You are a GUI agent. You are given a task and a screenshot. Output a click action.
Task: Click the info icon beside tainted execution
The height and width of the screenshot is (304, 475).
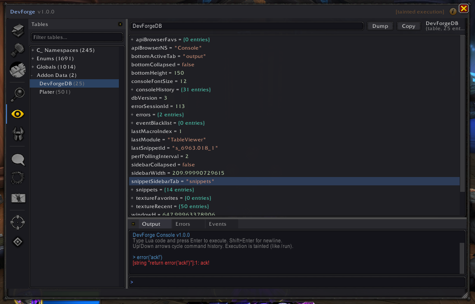453,11
